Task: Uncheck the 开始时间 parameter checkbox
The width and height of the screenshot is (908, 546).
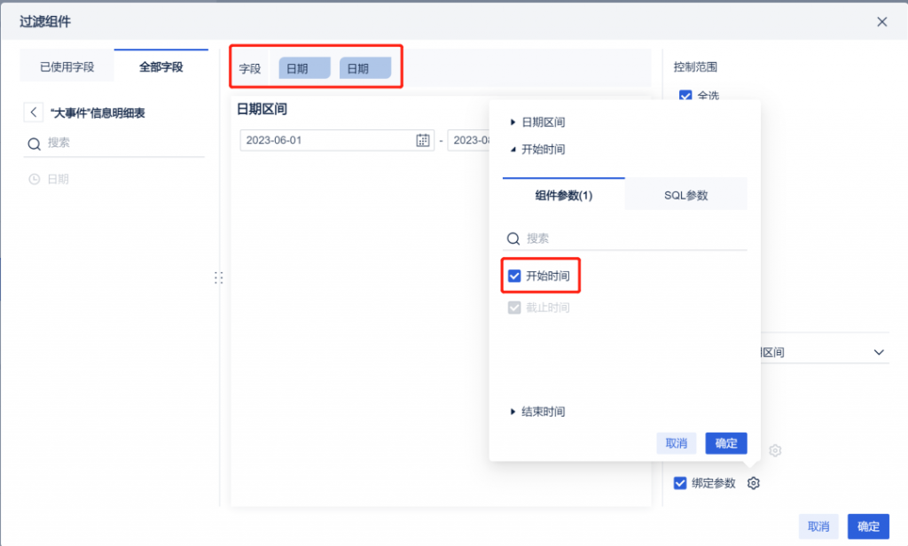Action: tap(514, 276)
